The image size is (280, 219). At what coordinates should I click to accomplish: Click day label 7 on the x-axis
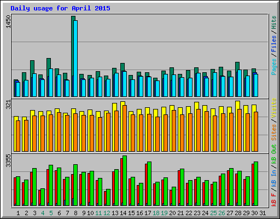67,213
